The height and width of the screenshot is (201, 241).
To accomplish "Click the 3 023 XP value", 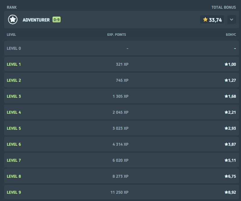I will 121,128.
